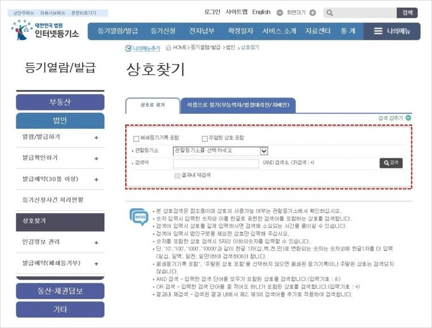Toggle 결과내 재검색 checkbox
Viewport: 432px width, 328px height.
pyautogui.click(x=177, y=176)
